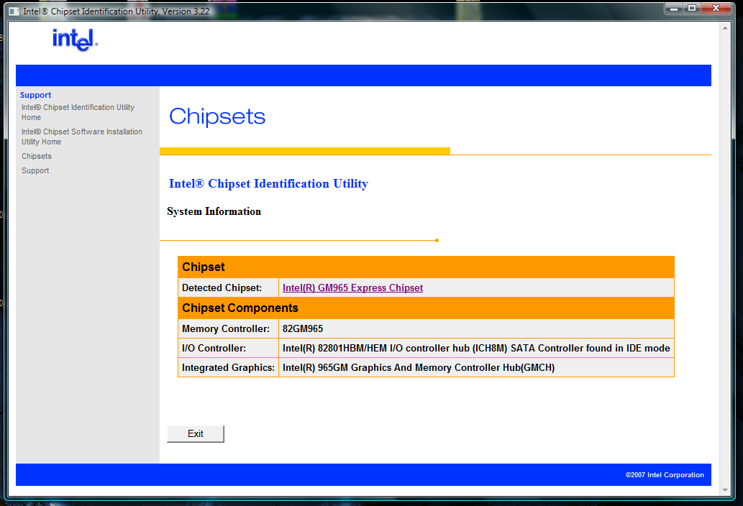The image size is (743, 506).
Task: Click the large Chipsets page title
Action: coord(217,116)
